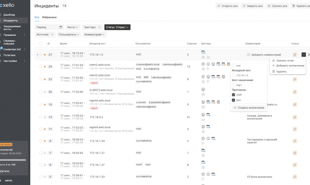Open the Статус: Открыт filter dropdown
310x185 pixels.
(x=117, y=27)
